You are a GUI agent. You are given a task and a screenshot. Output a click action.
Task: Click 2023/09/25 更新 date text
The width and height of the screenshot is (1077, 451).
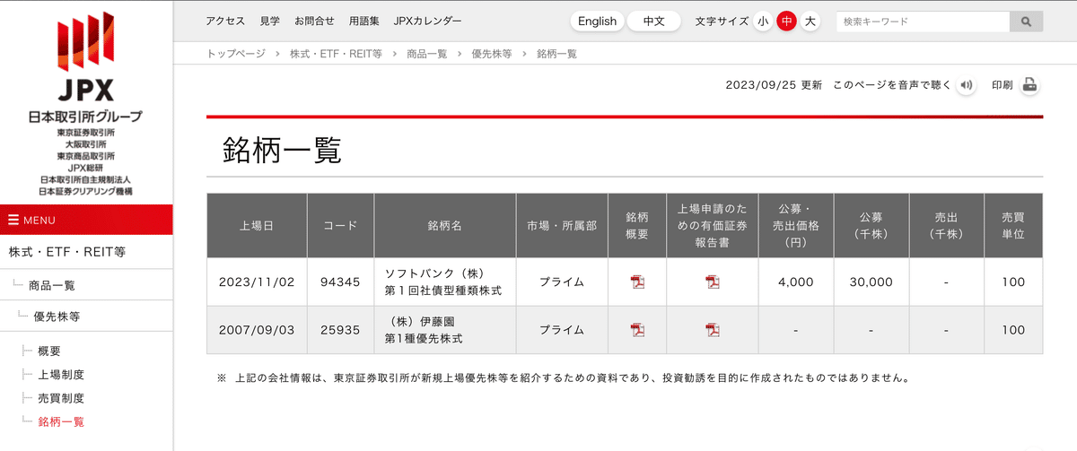coord(773,85)
